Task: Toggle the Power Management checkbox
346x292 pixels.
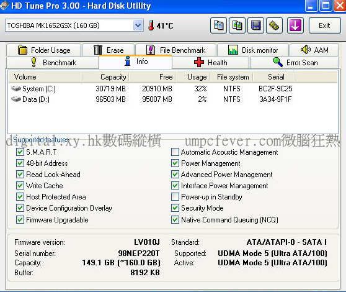Action: 175,163
